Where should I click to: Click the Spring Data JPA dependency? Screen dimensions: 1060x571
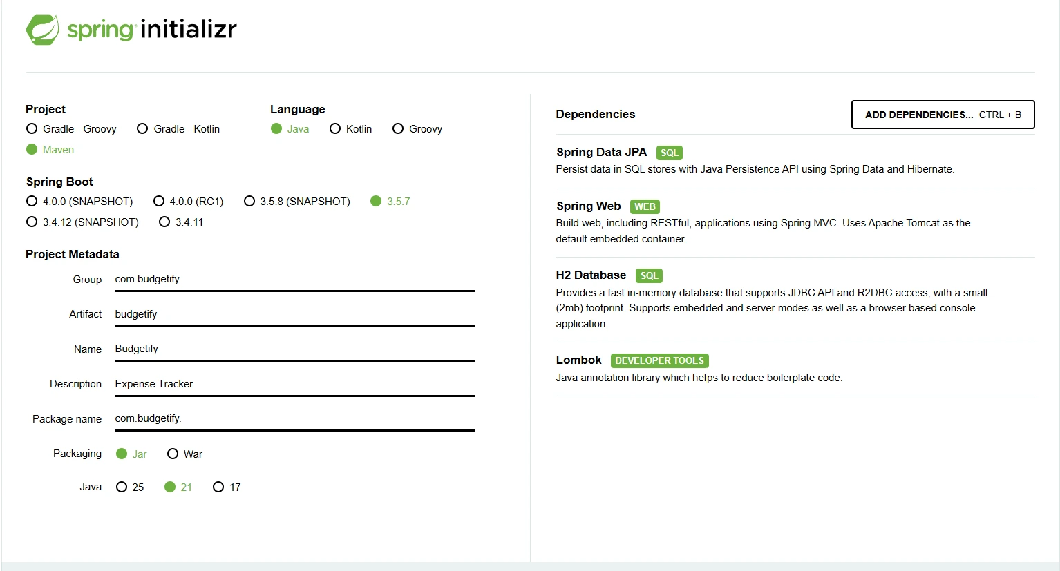(601, 153)
